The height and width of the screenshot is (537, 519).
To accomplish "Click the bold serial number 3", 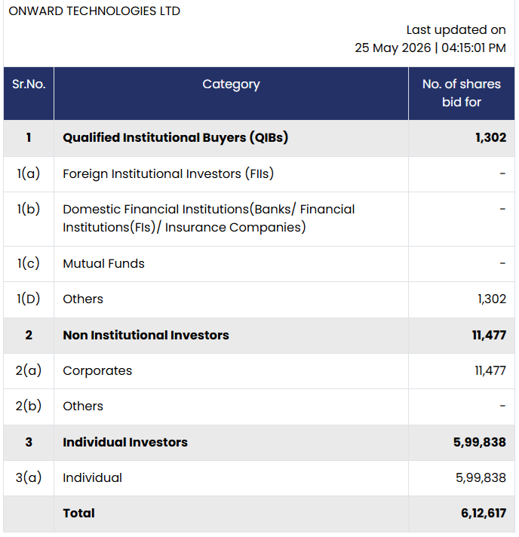I will [x=29, y=442].
